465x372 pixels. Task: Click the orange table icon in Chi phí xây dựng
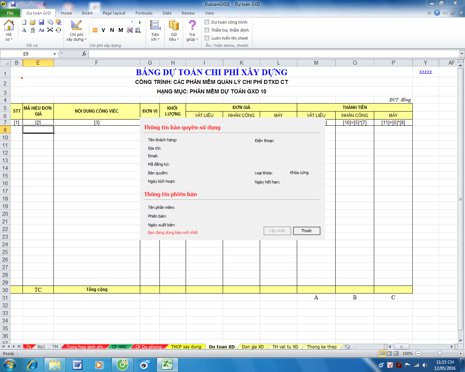tap(95, 30)
